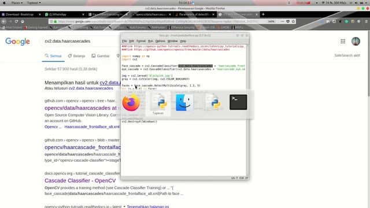Open the Firefox hamburger menu
Viewport: 370px width, 208px height.
coord(366,21)
